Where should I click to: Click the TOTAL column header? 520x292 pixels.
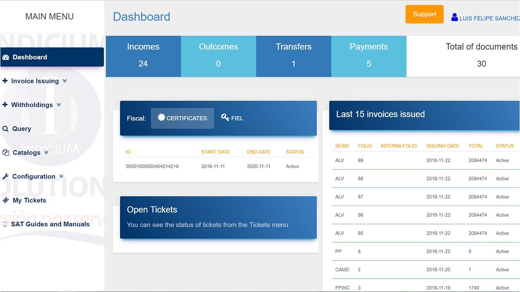point(476,146)
